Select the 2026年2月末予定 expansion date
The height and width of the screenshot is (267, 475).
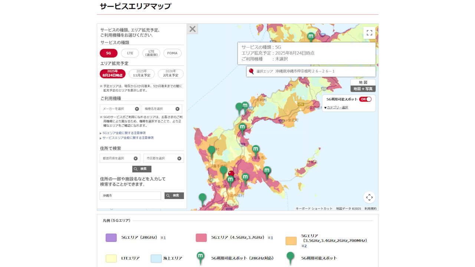click(x=171, y=73)
